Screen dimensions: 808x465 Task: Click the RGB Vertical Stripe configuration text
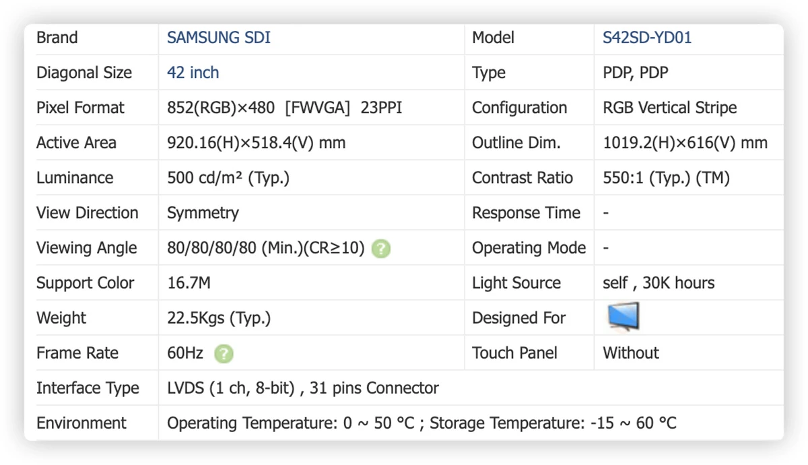click(670, 108)
